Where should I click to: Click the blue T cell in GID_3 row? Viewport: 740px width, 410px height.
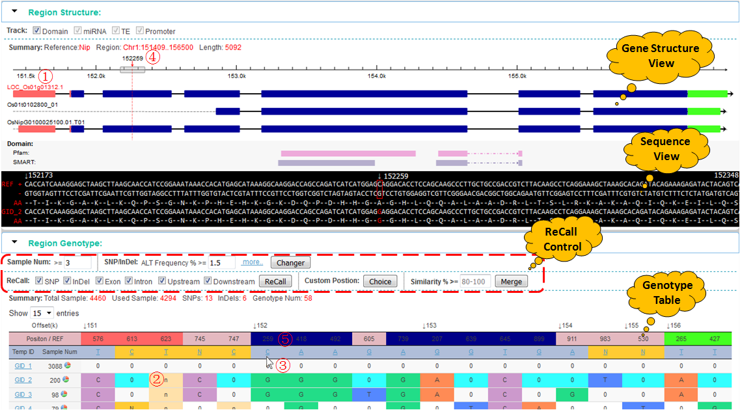point(369,394)
